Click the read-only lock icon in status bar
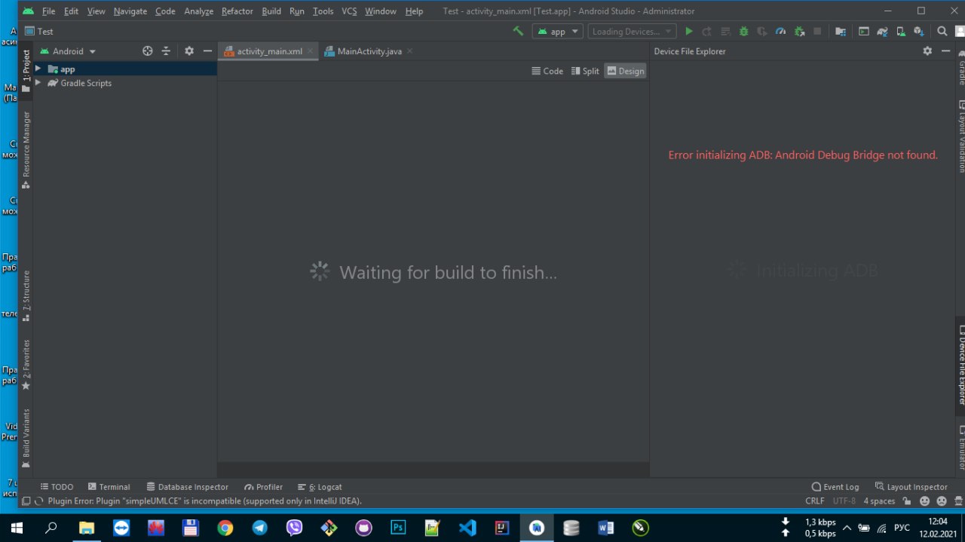The height and width of the screenshot is (542, 965). coord(907,501)
